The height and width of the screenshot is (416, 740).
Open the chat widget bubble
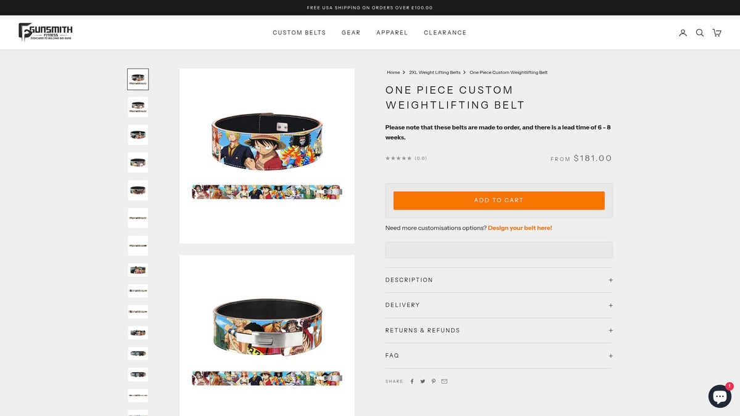720,396
